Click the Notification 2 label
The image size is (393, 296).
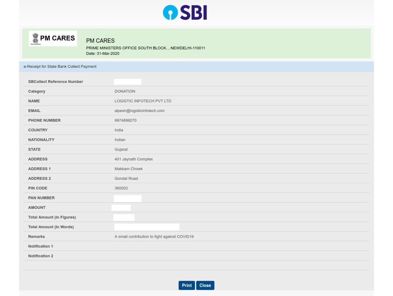coord(41,256)
